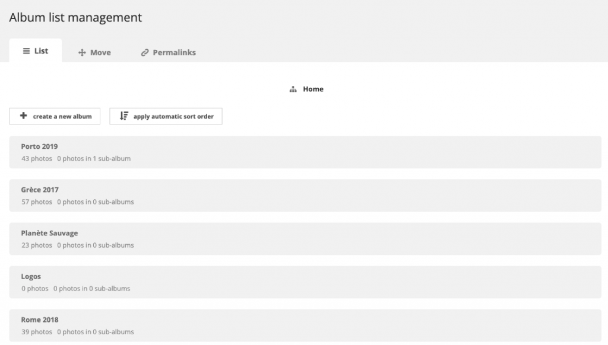This screenshot has height=345, width=608.
Task: Click the move crosshair icon beside Move
Action: point(83,52)
